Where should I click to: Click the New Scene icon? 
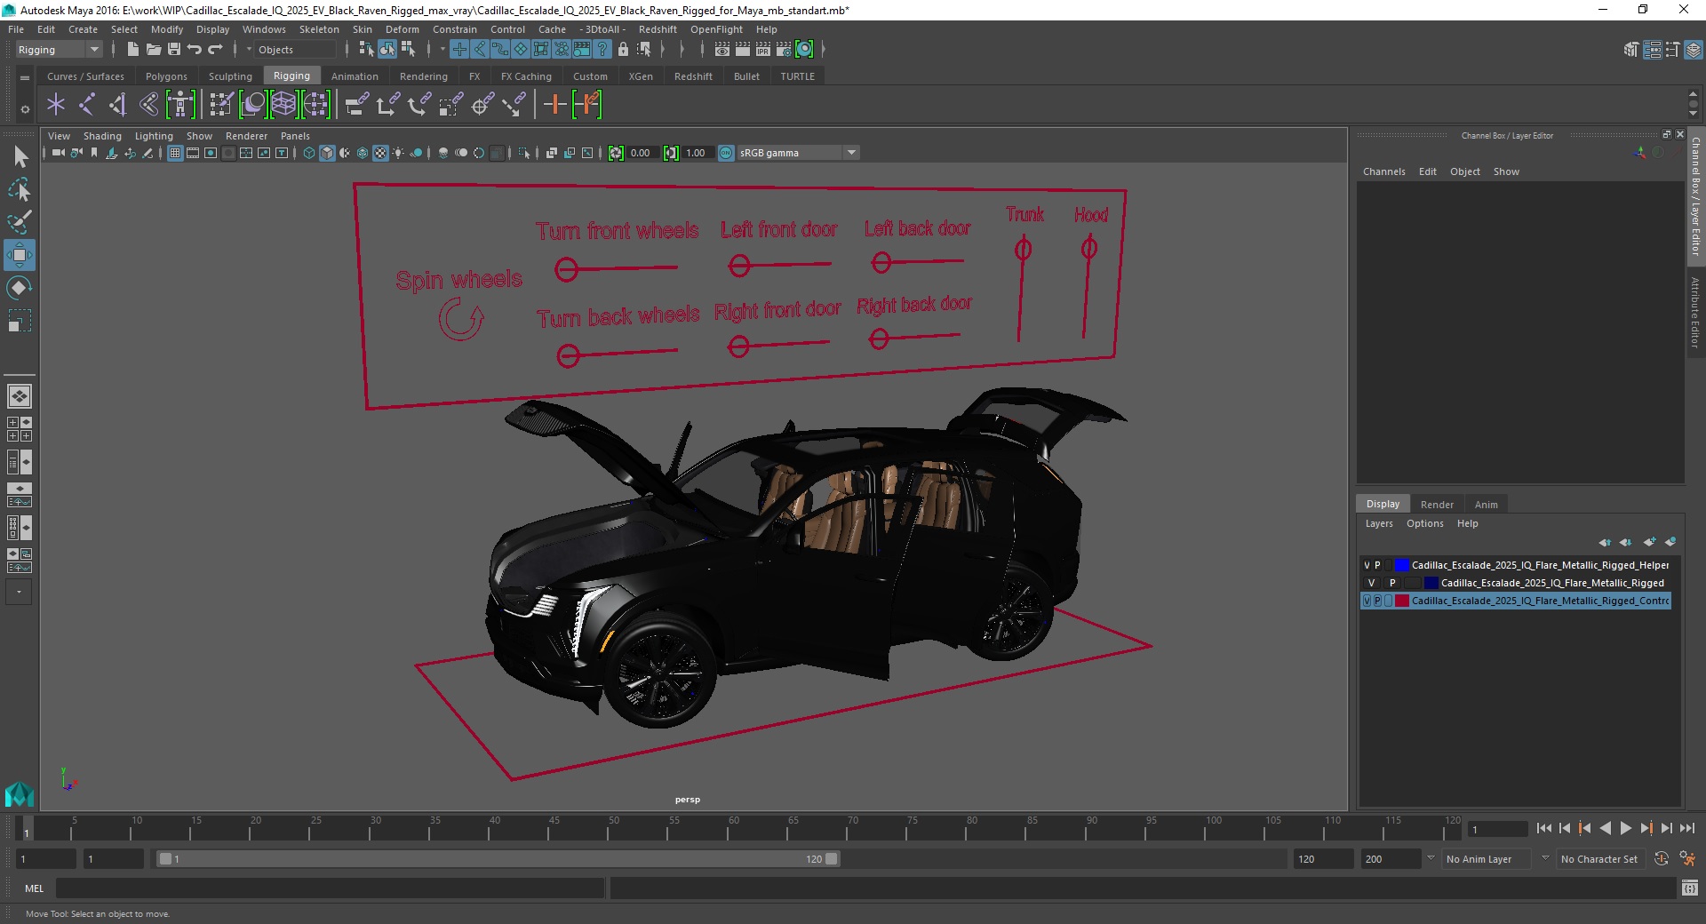point(132,50)
